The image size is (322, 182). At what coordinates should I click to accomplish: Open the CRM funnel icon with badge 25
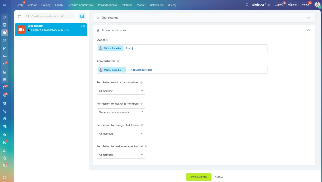click(5, 95)
